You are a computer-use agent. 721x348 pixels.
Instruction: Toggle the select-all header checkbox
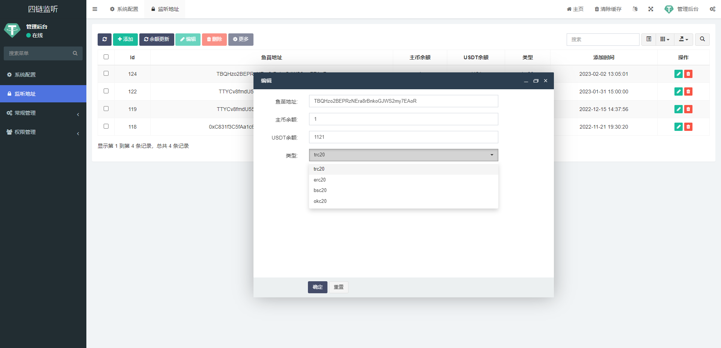(106, 57)
